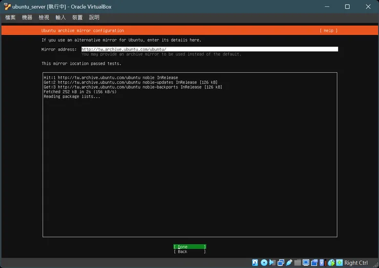Open the audio settings status icon
The height and width of the screenshot is (268, 379).
click(x=272, y=262)
